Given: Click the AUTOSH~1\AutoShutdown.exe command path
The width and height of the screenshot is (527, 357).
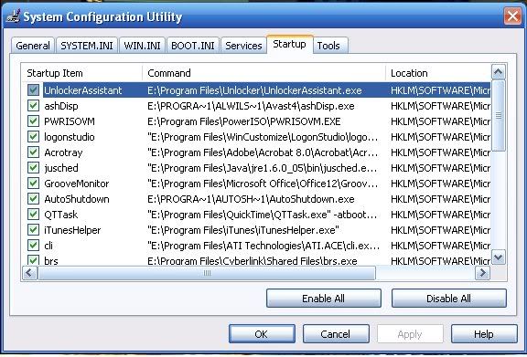Looking at the screenshot, I should (x=251, y=199).
